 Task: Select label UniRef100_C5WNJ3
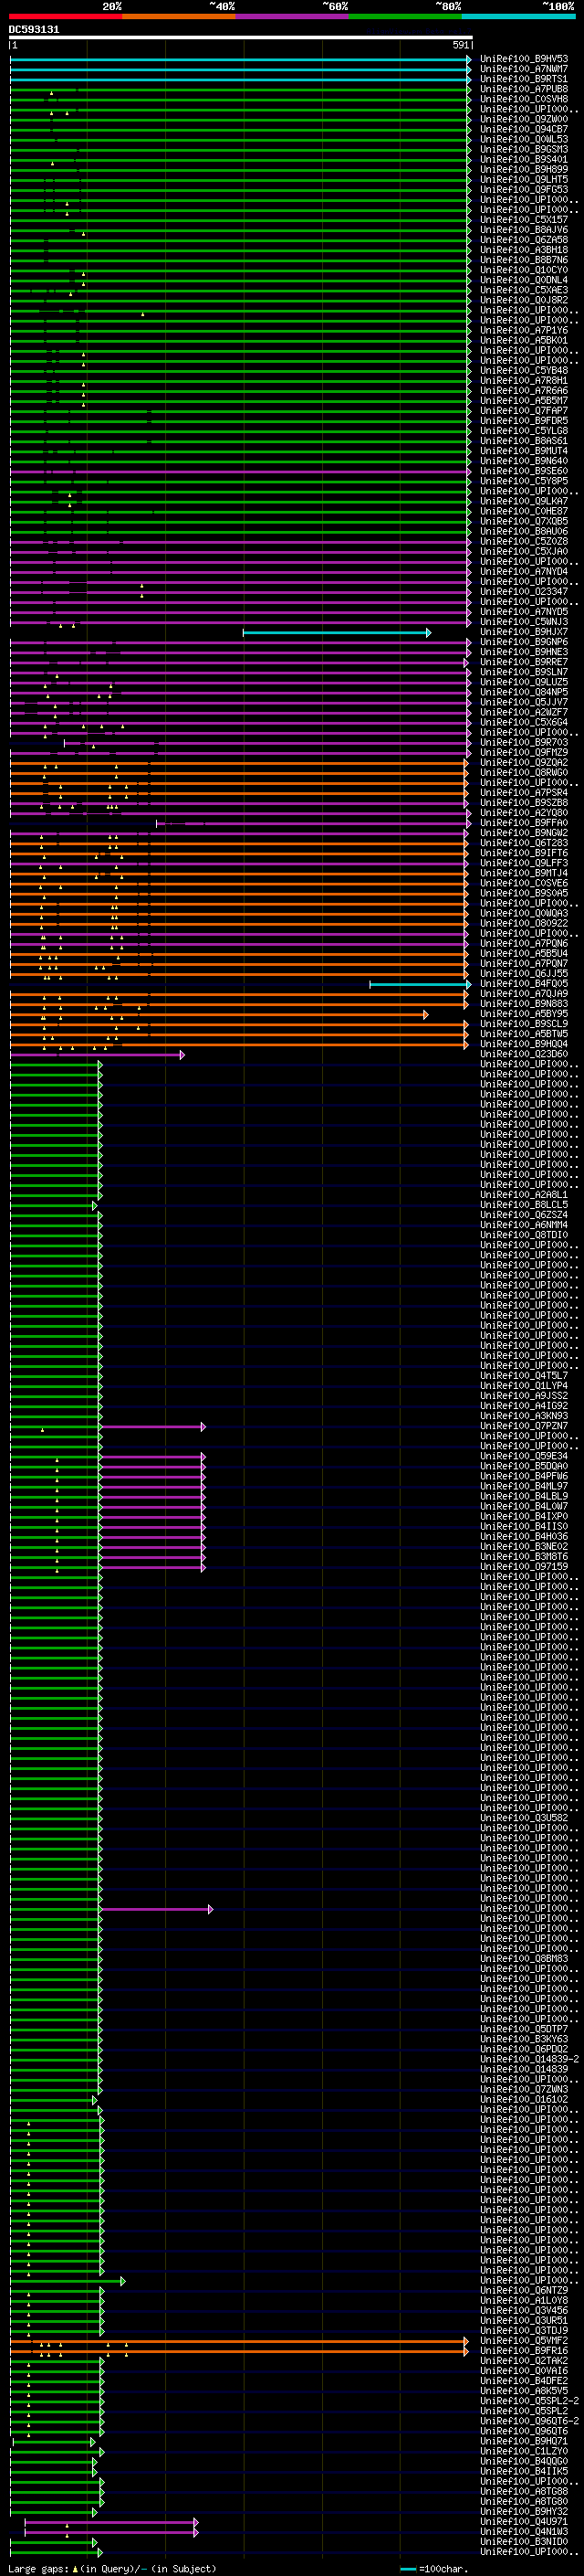click(x=524, y=622)
